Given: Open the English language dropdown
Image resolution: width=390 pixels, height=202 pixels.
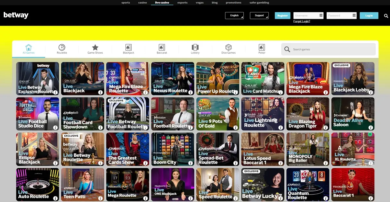Looking at the screenshot, I should (234, 16).
